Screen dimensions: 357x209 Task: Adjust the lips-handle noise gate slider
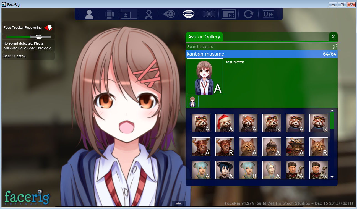coord(39,36)
